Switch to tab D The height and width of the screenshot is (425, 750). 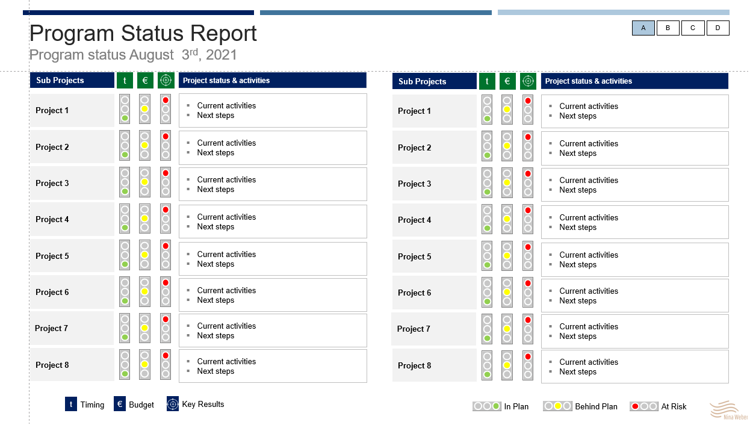[x=717, y=28]
